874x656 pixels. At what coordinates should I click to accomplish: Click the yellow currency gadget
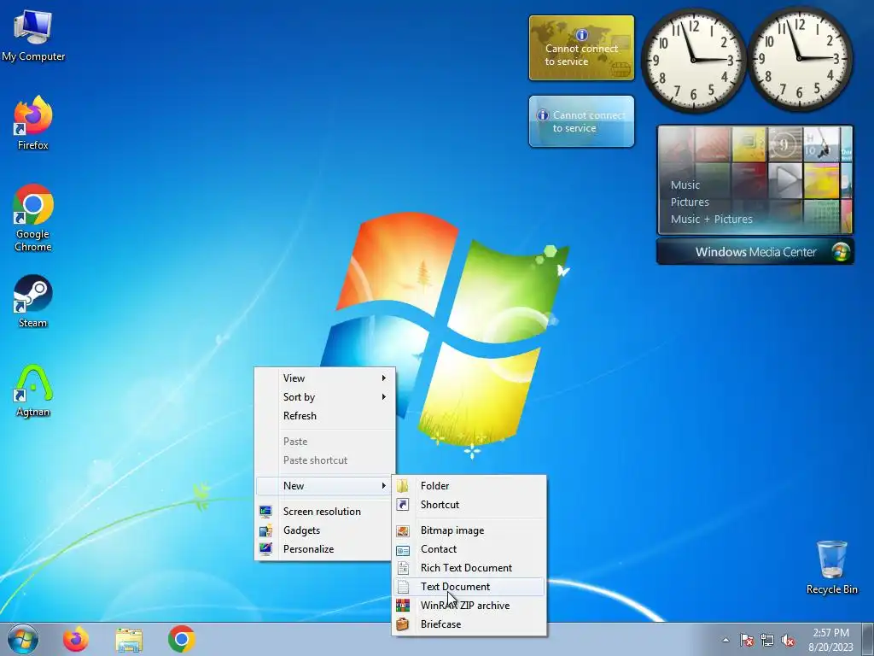tap(581, 48)
